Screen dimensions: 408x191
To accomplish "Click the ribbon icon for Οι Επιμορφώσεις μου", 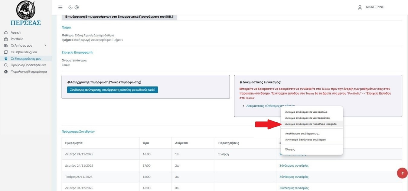I will pos(6,59).
